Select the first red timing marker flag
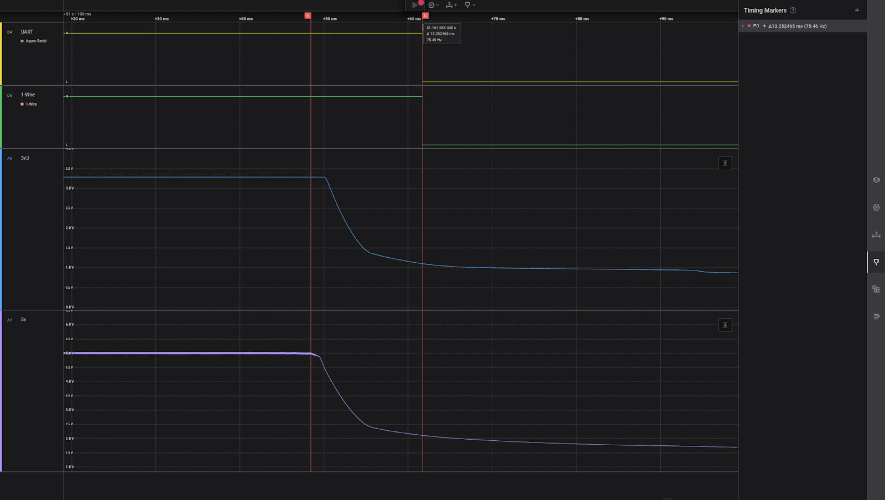885x500 pixels. pyautogui.click(x=308, y=15)
